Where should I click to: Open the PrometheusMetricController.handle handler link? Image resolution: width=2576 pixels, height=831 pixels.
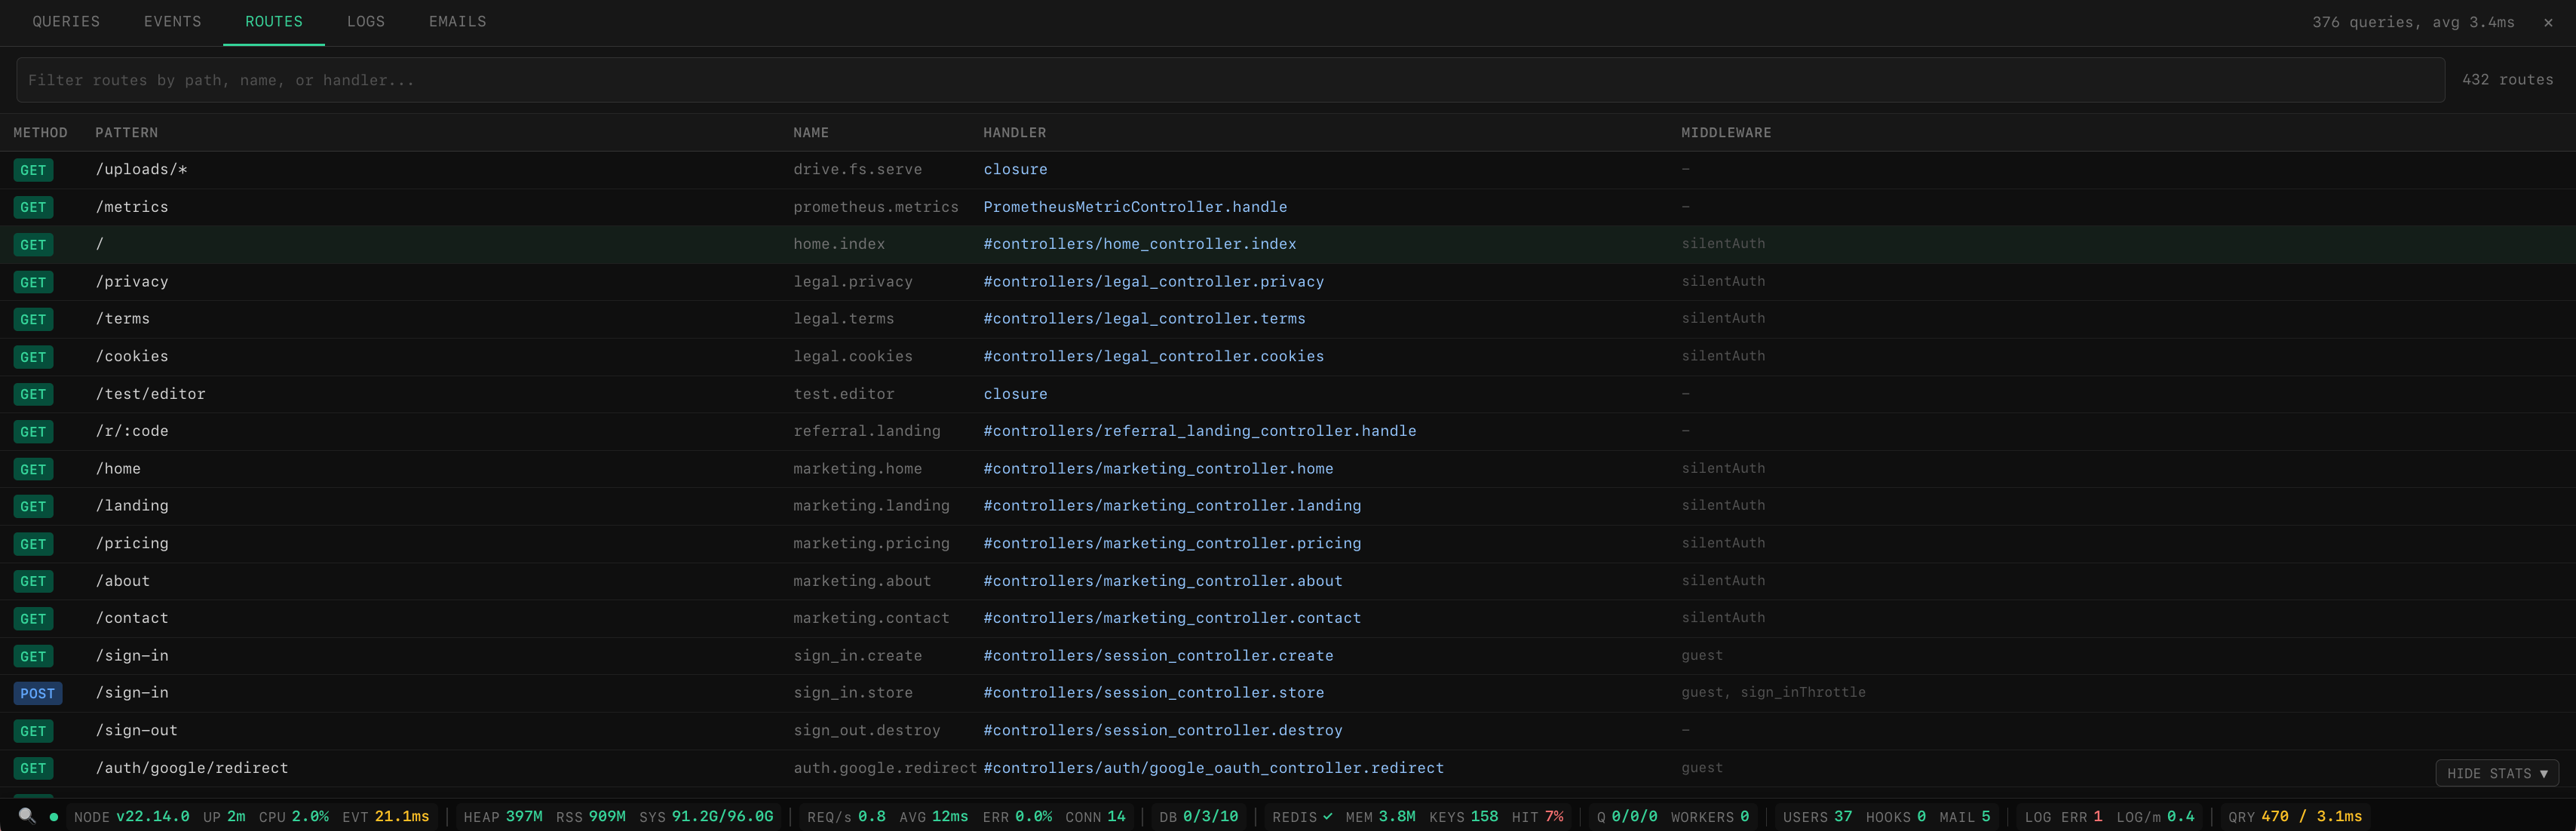(x=1134, y=207)
